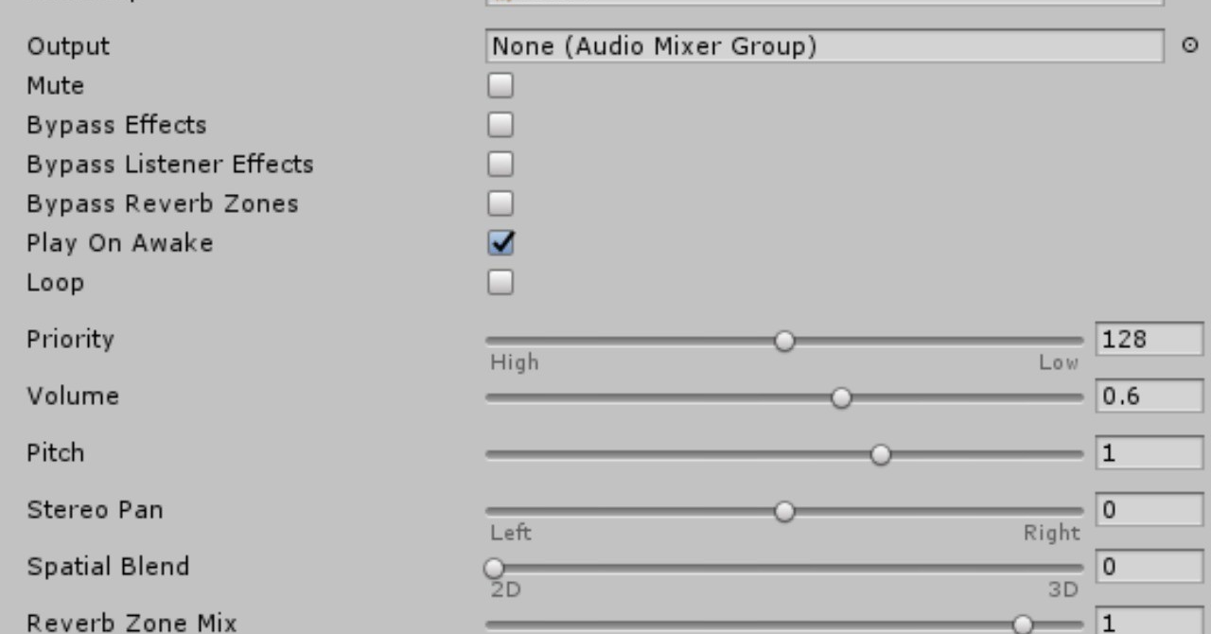
Task: Click the Reverb Zone Mix slider handle
Action: coord(1023,624)
